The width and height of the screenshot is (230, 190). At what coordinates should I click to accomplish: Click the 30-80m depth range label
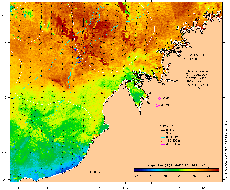pyautogui.click(x=171, y=134)
